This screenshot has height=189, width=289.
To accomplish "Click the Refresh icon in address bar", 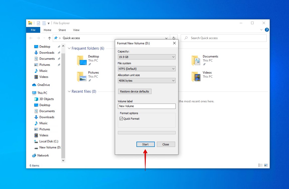I will 174,38.
